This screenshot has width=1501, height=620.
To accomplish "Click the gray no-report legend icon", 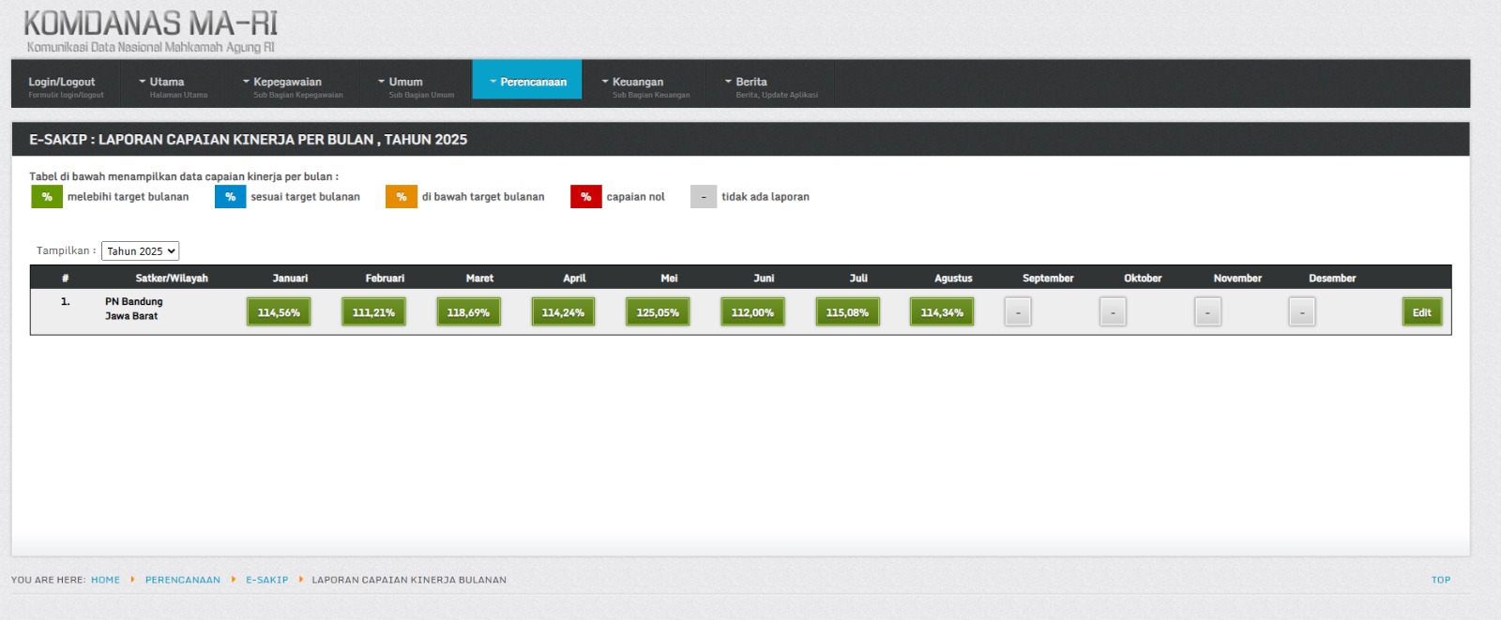I will click(704, 197).
